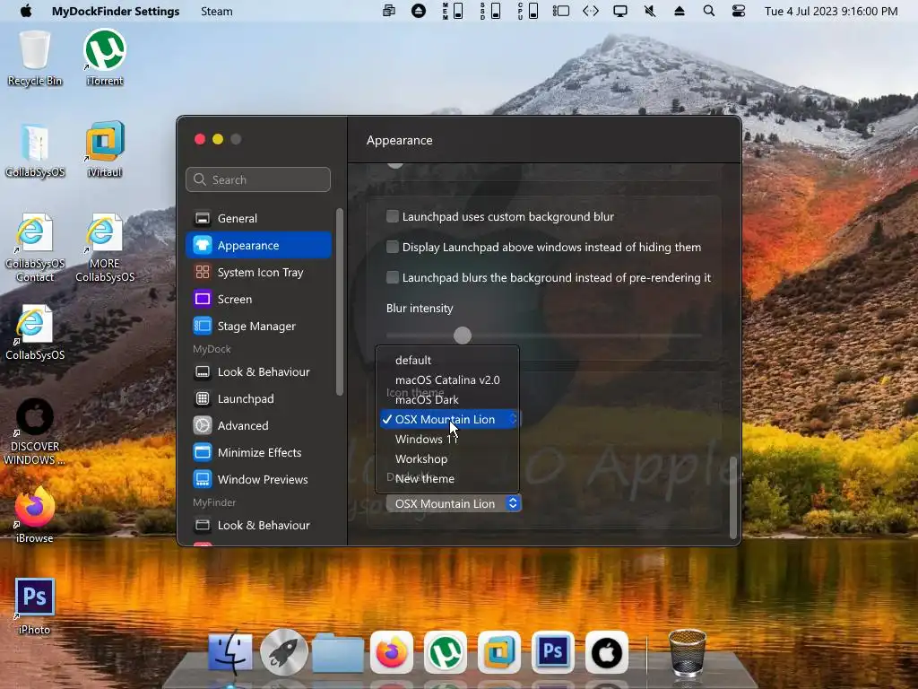Check Display Launchpad above windows option

pyautogui.click(x=393, y=247)
